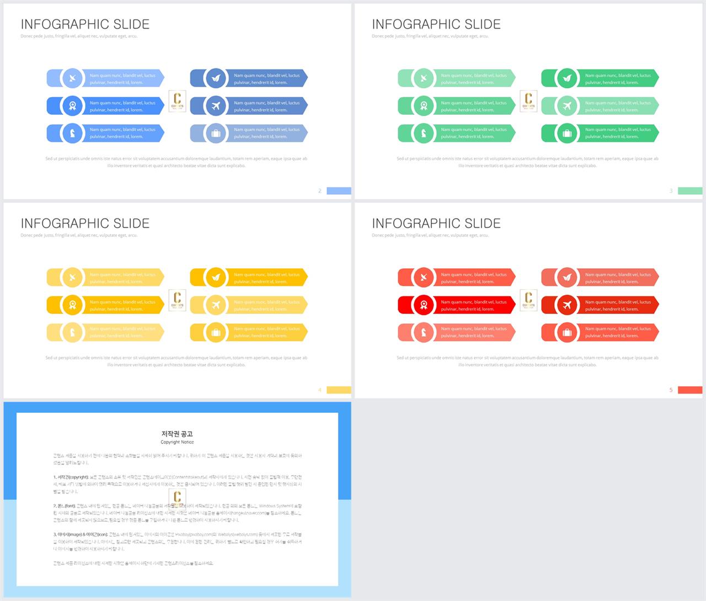Select the leaf checkmark icon on the yellow slide

[216, 278]
